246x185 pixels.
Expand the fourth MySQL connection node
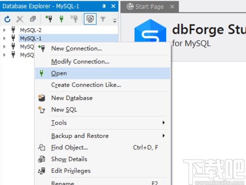[x=4, y=55]
